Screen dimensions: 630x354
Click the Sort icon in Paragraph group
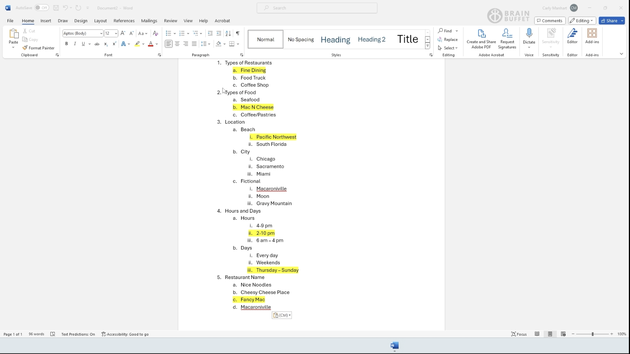tap(228, 33)
